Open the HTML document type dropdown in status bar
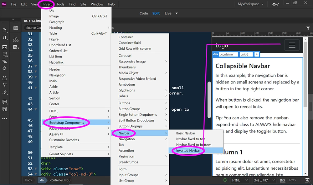Viewport: 313px width, 185px height. click(239, 180)
